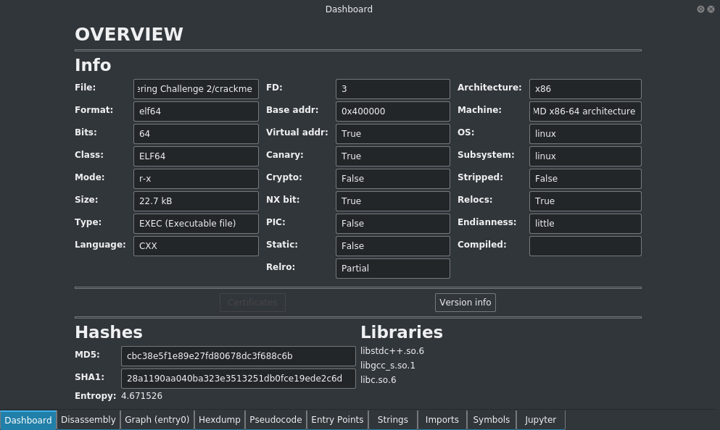Click the Hashes section heading
The image size is (720, 430).
coord(109,332)
